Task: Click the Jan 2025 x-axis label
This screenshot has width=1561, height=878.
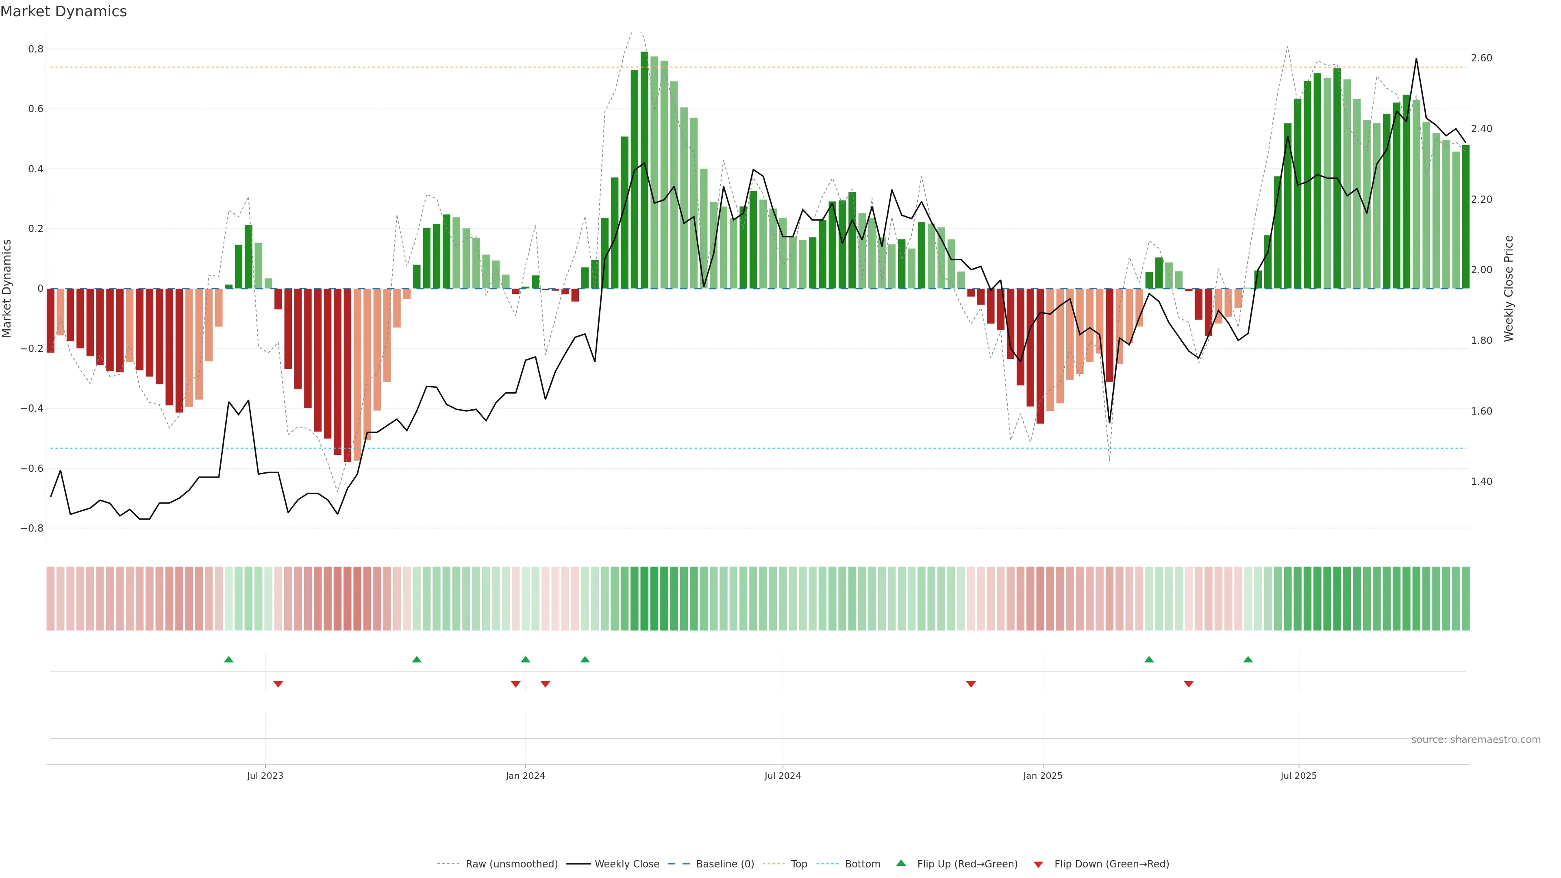Action: (1042, 776)
